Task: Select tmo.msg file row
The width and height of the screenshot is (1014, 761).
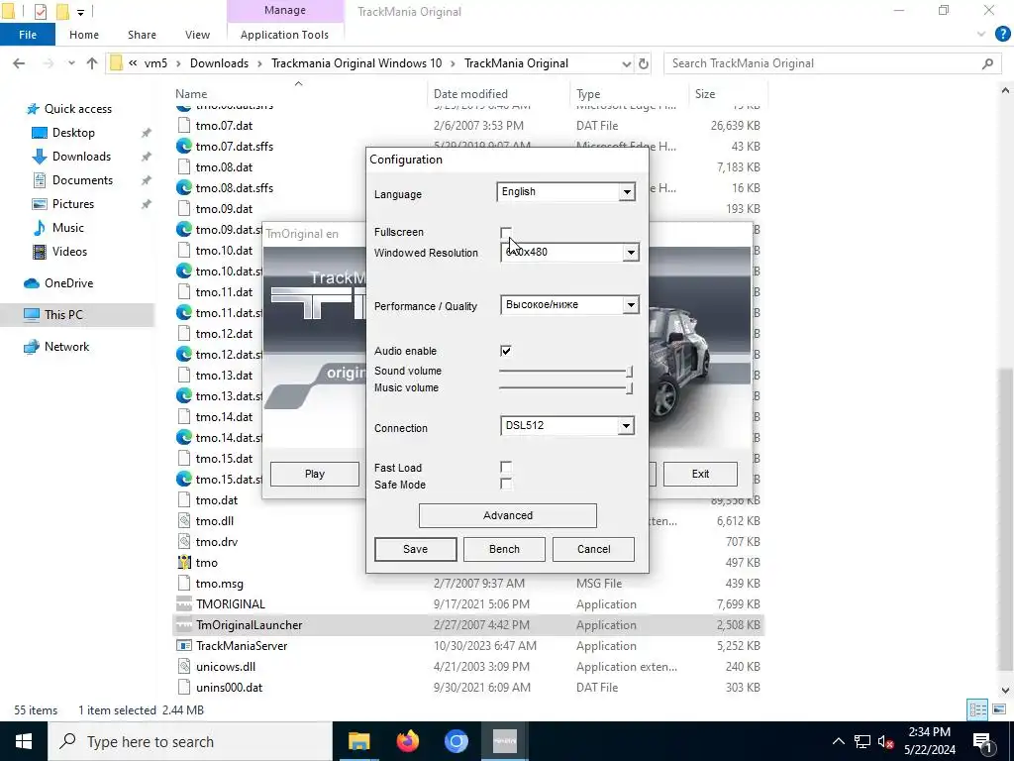Action: (468, 584)
